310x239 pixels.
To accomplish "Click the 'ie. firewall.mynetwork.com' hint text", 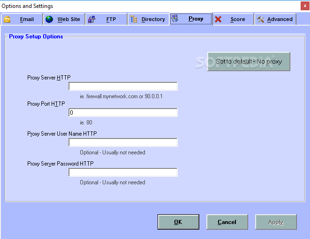I will [x=121, y=96].
